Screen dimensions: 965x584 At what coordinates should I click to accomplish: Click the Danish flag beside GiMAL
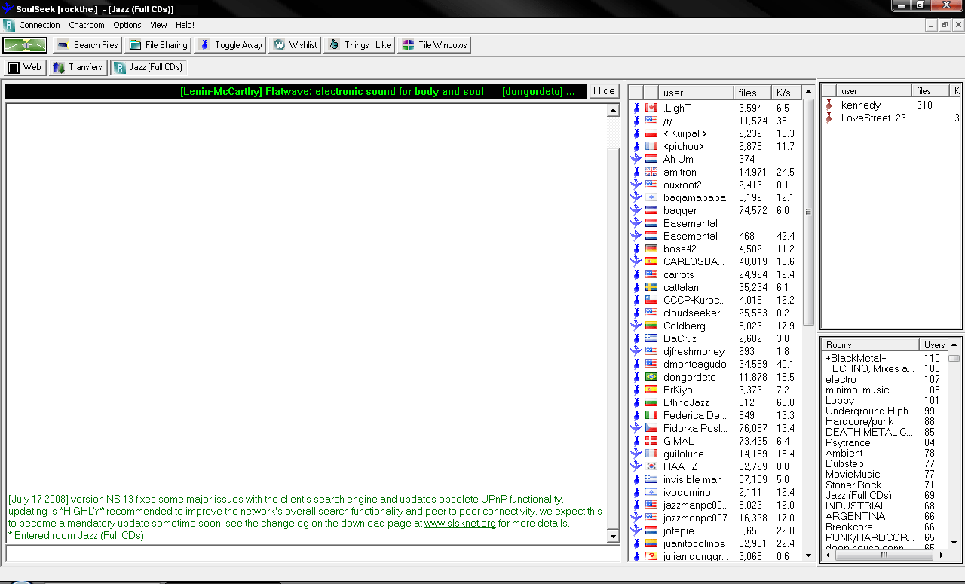651,441
